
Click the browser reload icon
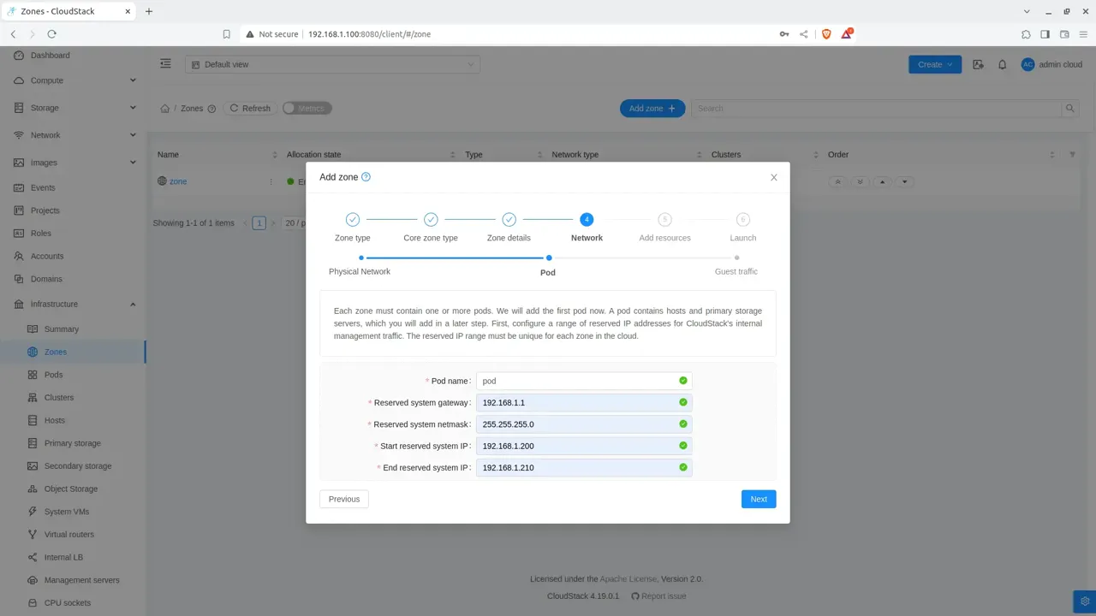[51, 34]
